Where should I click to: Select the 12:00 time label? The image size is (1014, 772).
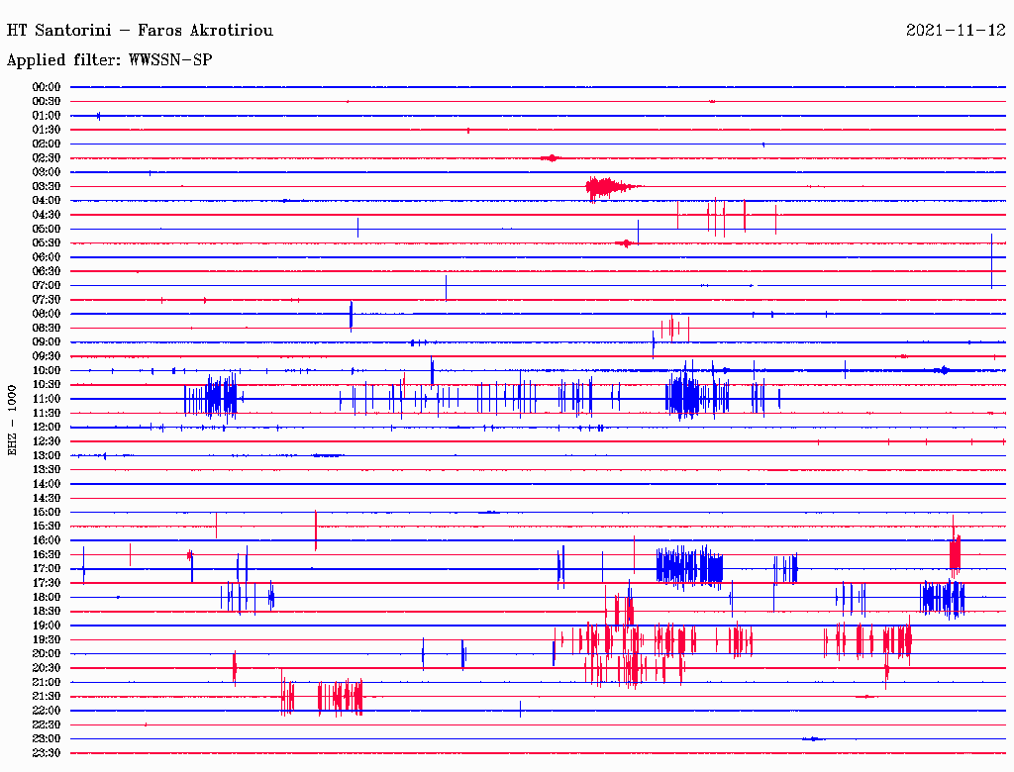(47, 427)
